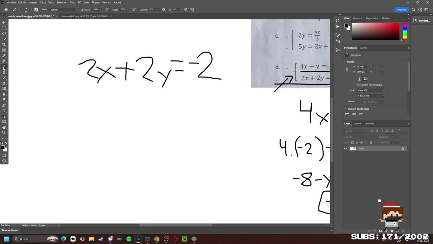
Task: Collapse the Lienzo section
Action: (345, 62)
